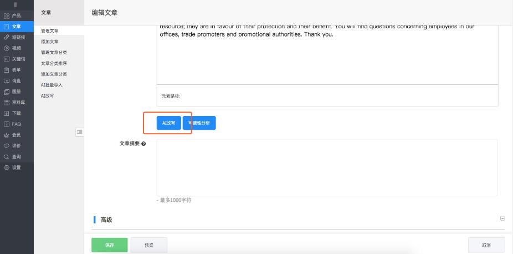Screen dimensions: 513x254
Task: Click the 取消 button
Action: (486, 245)
